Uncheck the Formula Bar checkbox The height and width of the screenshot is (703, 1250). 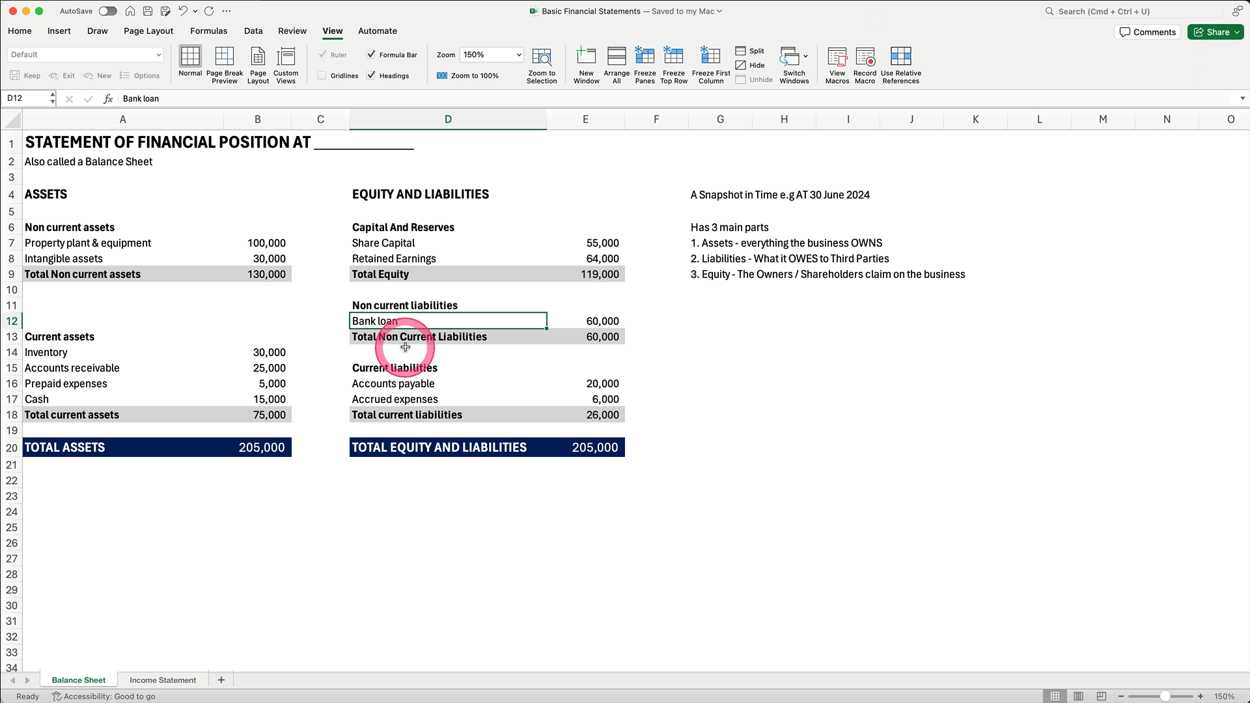pos(371,55)
